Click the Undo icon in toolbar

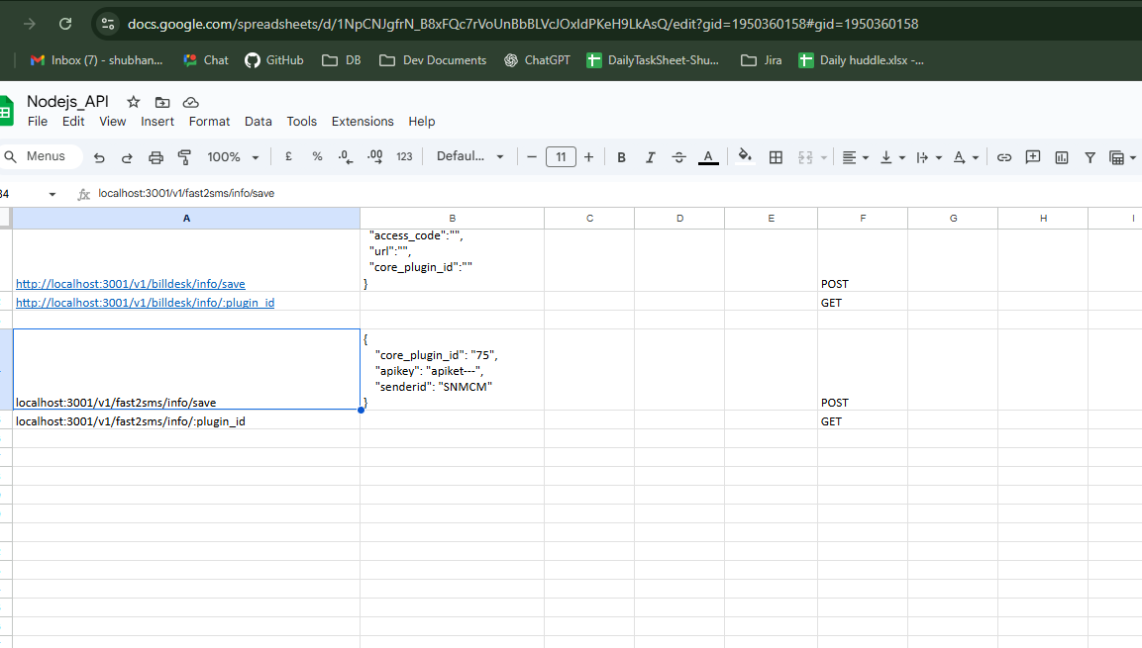click(x=99, y=157)
